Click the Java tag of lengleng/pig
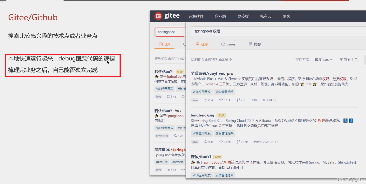This screenshot has width=366, height=184. (x=195, y=142)
